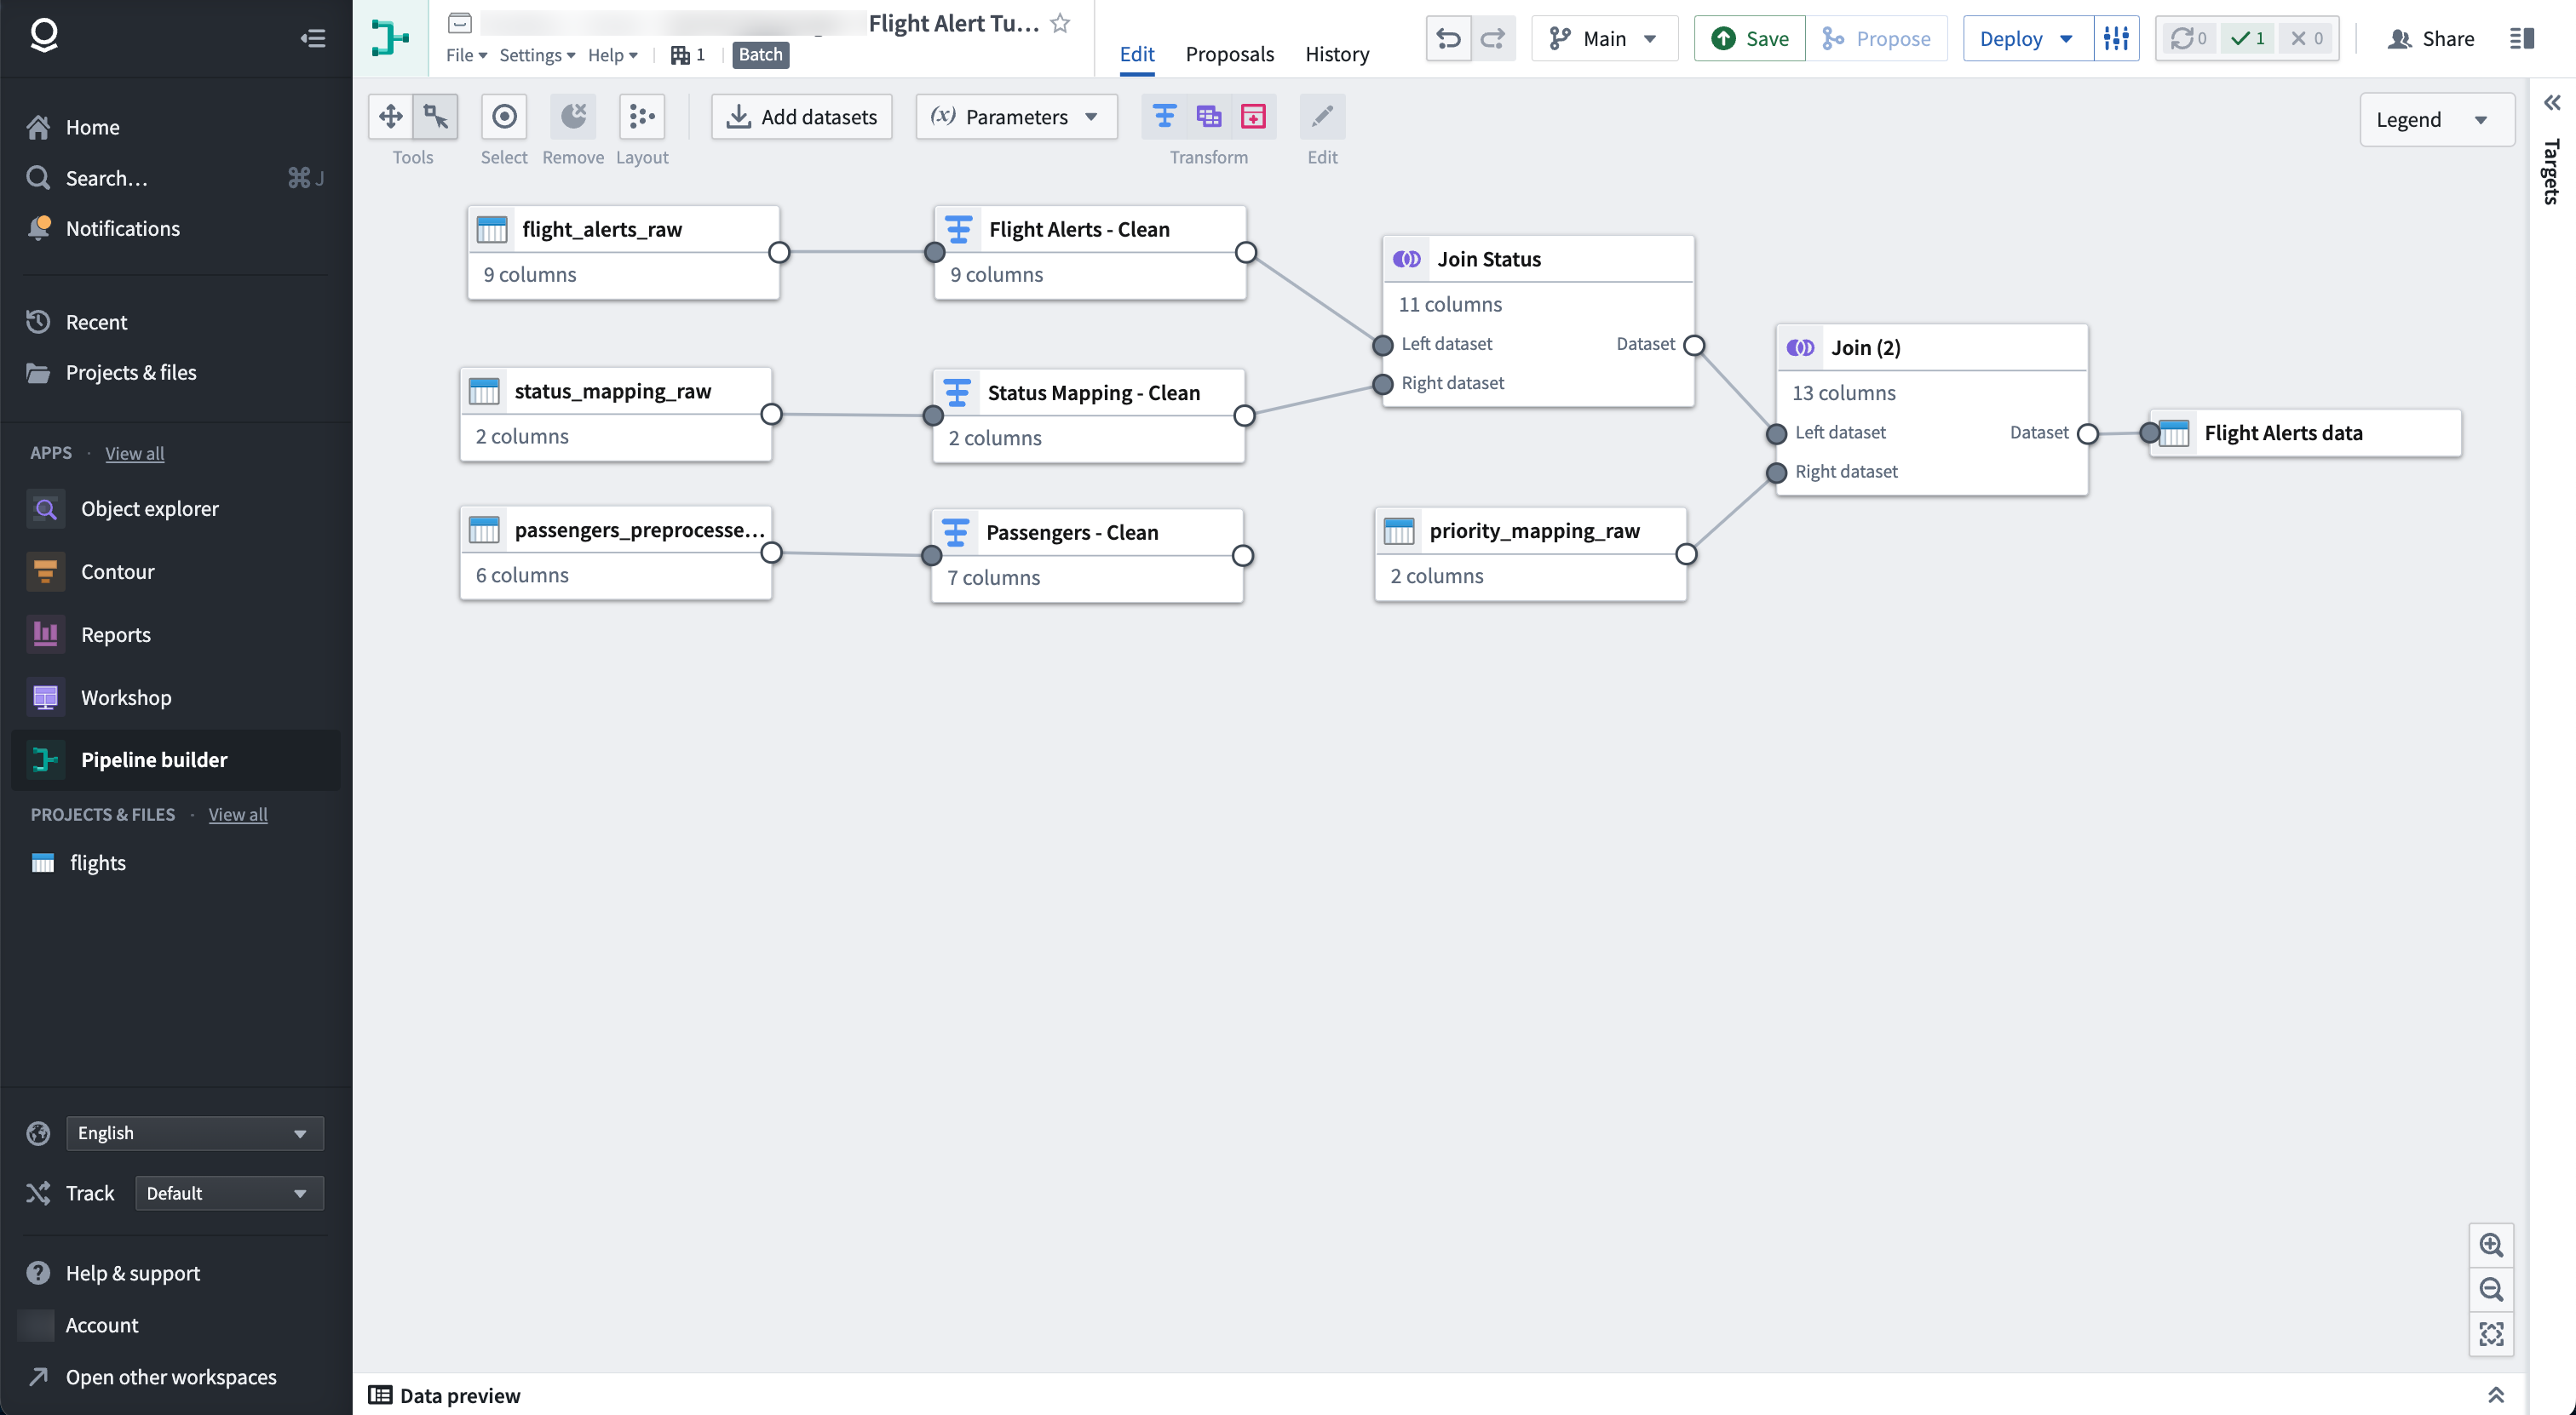Click the Save button
This screenshot has width=2576, height=1415.
pos(1749,38)
